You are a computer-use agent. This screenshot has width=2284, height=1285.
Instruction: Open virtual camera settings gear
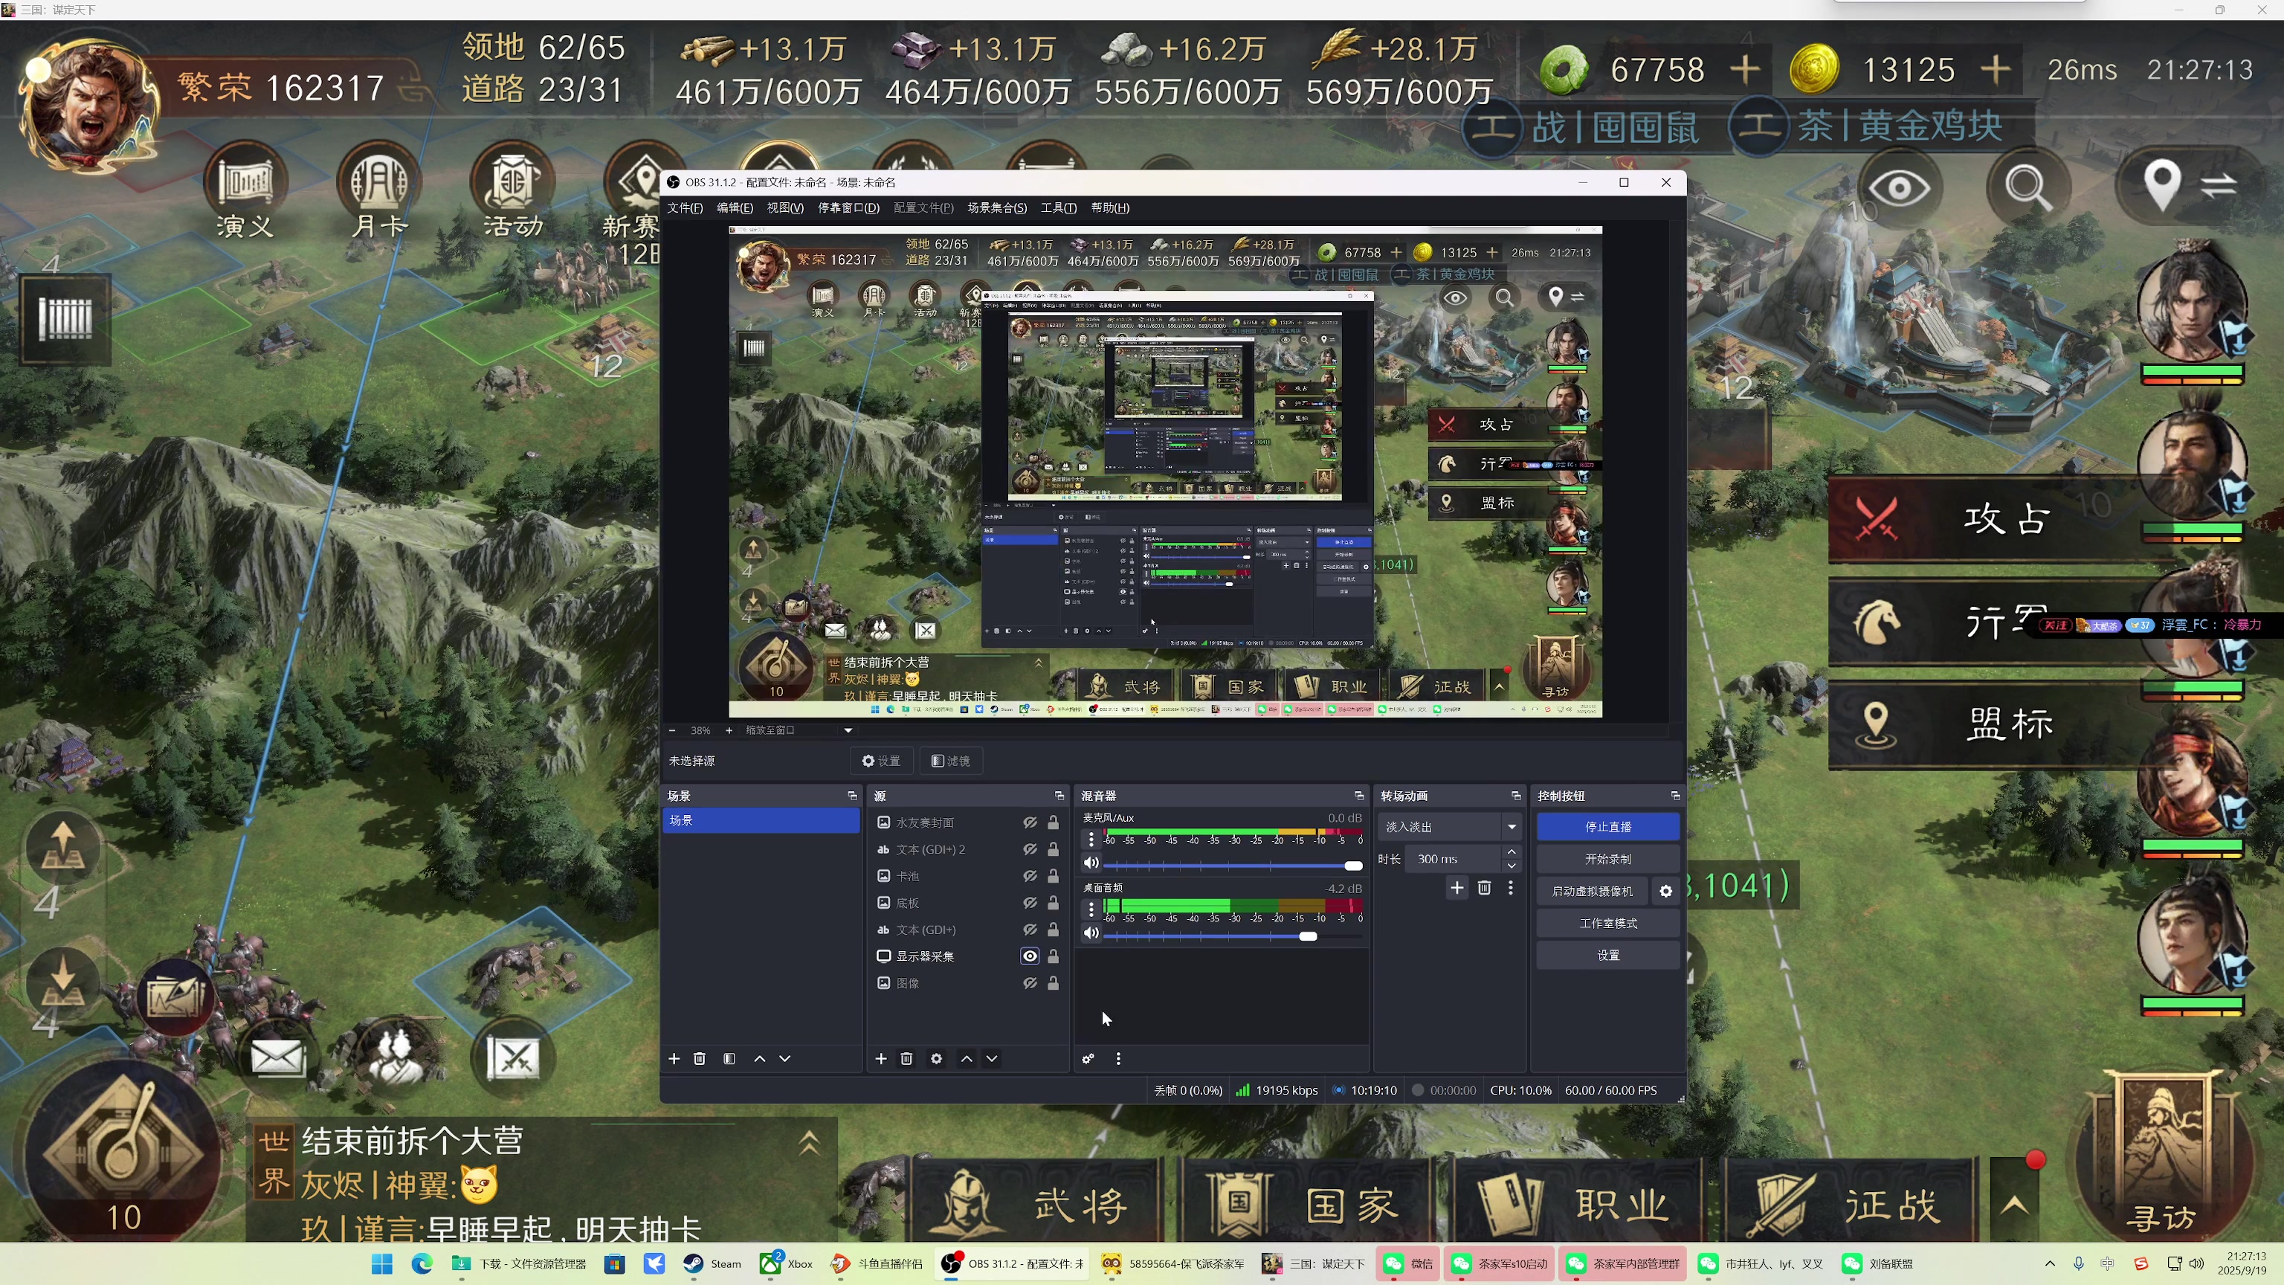(1666, 892)
